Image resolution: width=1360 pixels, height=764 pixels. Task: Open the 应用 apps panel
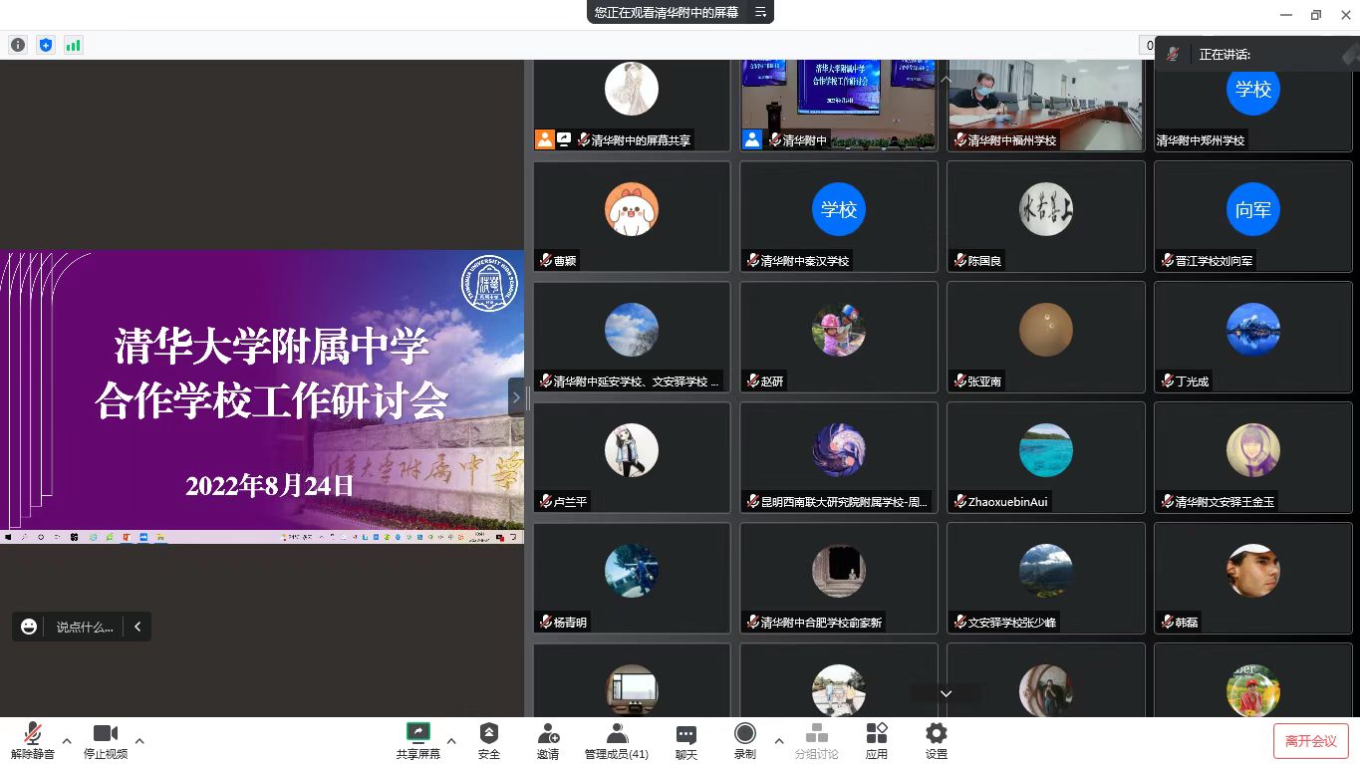click(876, 741)
